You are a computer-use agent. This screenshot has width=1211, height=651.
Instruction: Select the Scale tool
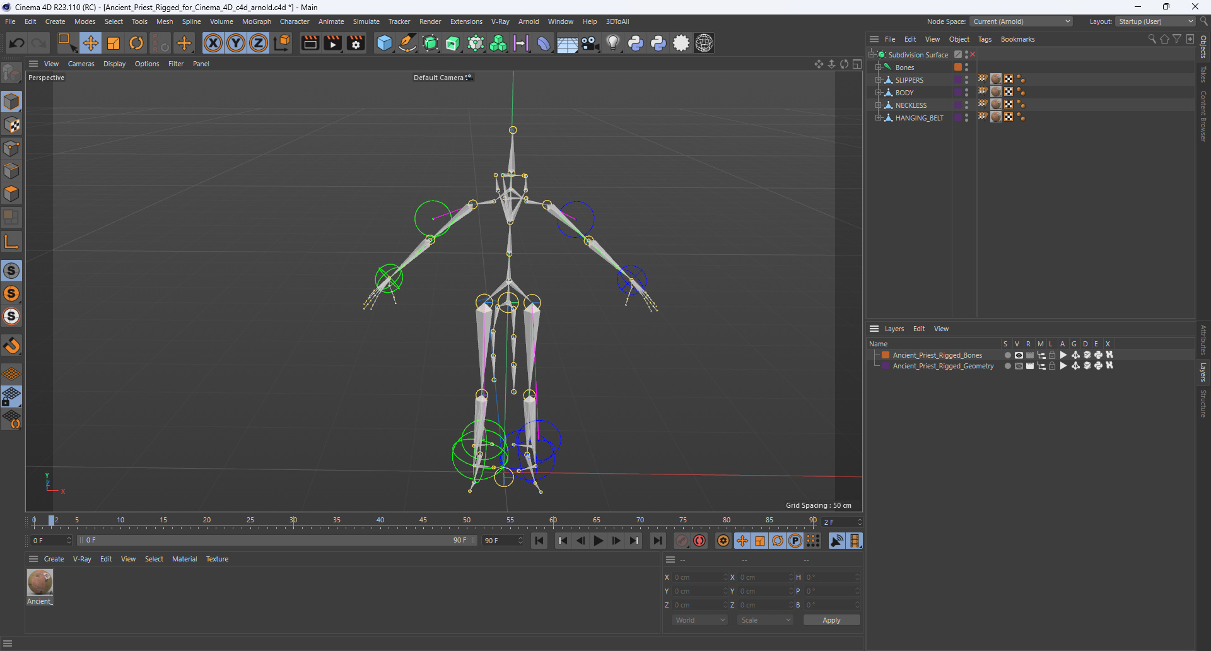coord(114,43)
